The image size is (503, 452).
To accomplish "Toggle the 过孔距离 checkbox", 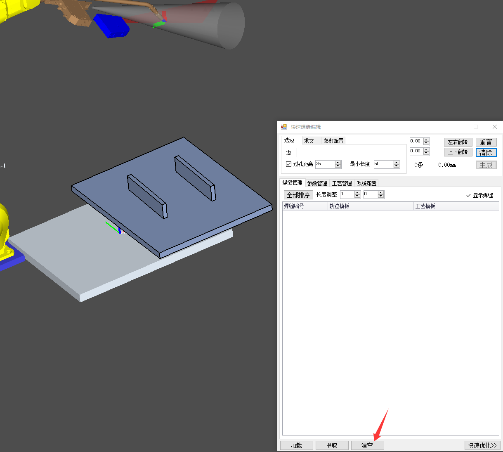I will pyautogui.click(x=289, y=164).
